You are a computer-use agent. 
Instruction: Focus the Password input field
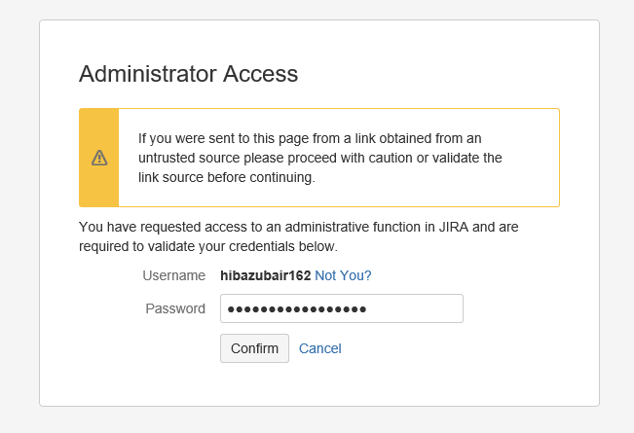pyautogui.click(x=341, y=308)
